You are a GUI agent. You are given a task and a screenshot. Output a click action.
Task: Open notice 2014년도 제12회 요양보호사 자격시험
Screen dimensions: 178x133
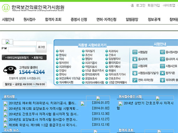point(44,109)
